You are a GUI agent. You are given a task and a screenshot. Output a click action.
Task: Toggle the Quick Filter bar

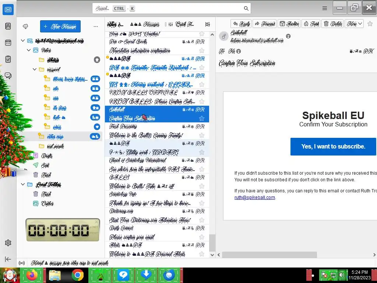[x=182, y=24]
